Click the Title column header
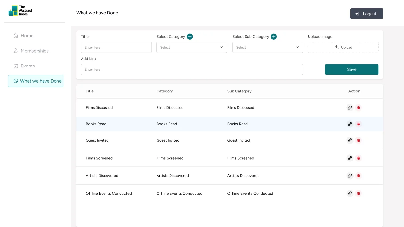The width and height of the screenshot is (404, 227). tap(90, 91)
